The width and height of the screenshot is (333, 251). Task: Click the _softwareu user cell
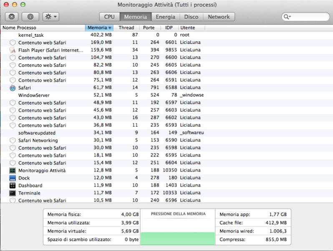(x=192, y=133)
